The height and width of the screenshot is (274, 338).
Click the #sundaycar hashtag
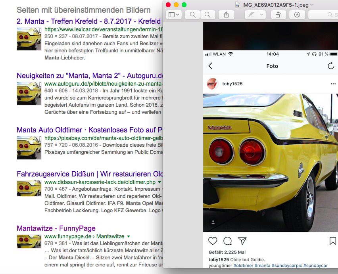pos(315,266)
